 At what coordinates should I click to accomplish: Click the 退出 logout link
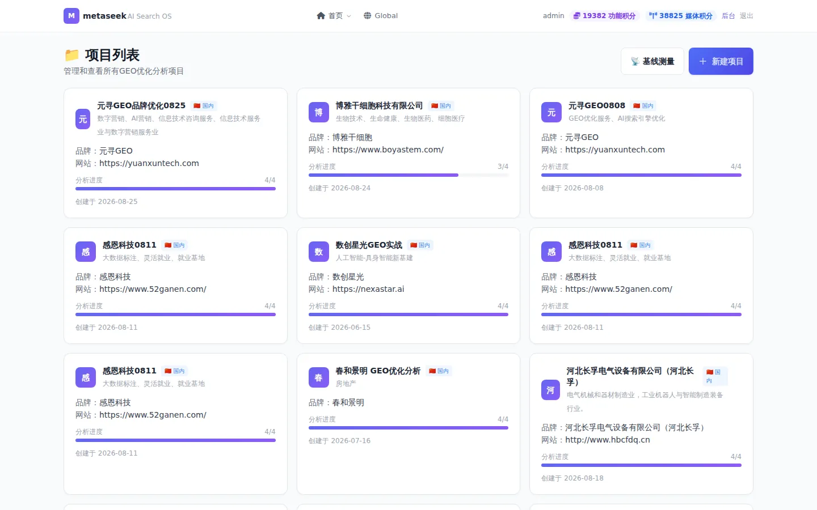coord(746,16)
